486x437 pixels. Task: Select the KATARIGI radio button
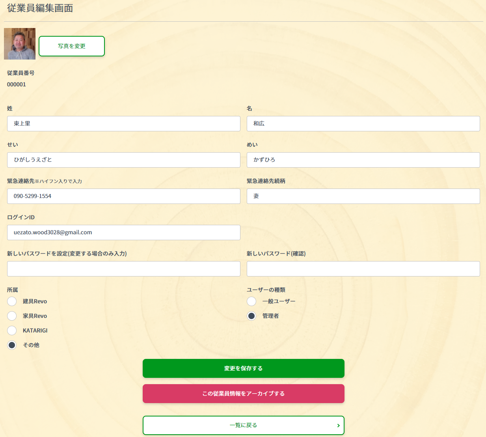click(12, 331)
